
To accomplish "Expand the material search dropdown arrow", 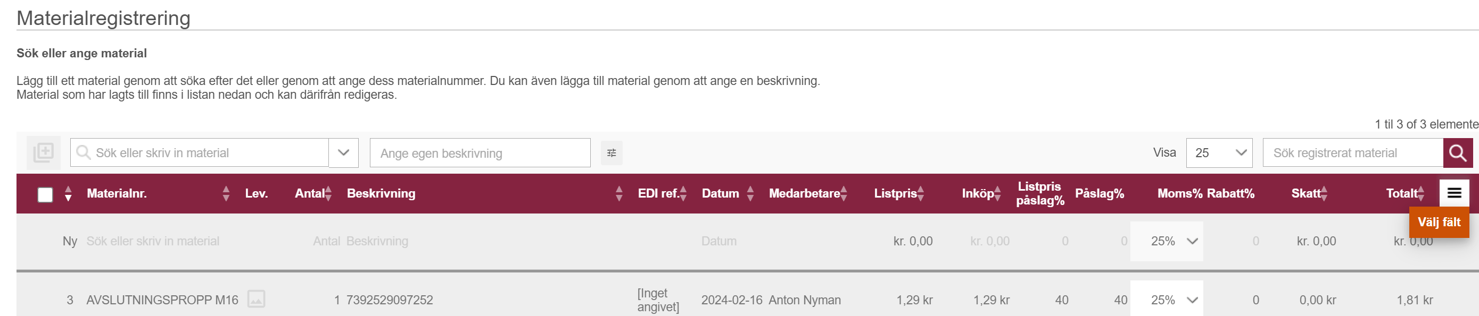I will click(343, 153).
